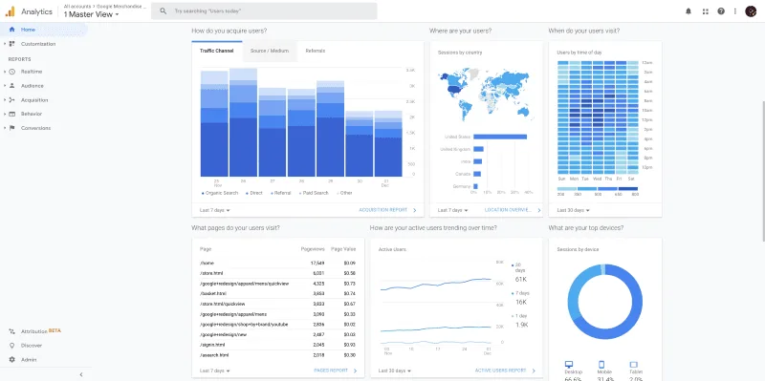The width and height of the screenshot is (765, 381).
Task: Open the ACTIVE USERS REPORT link
Action: (505, 370)
